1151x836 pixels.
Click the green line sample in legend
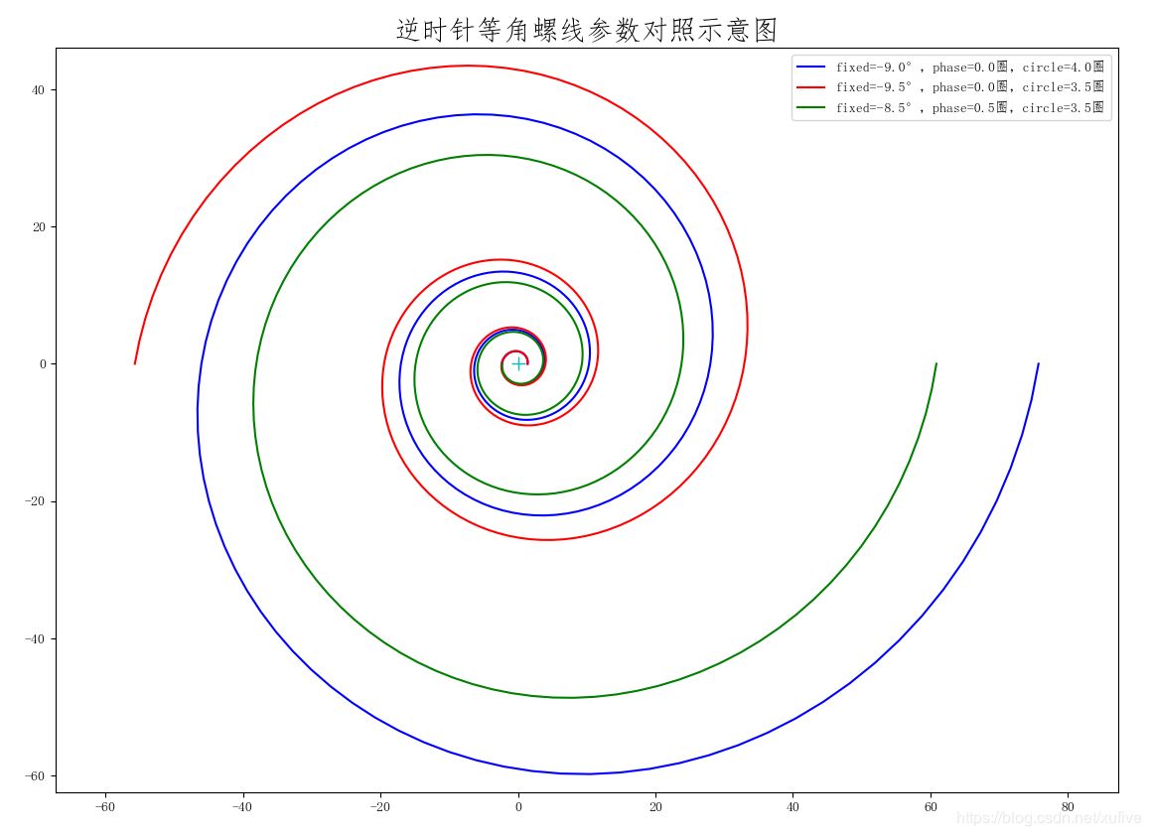click(810, 108)
